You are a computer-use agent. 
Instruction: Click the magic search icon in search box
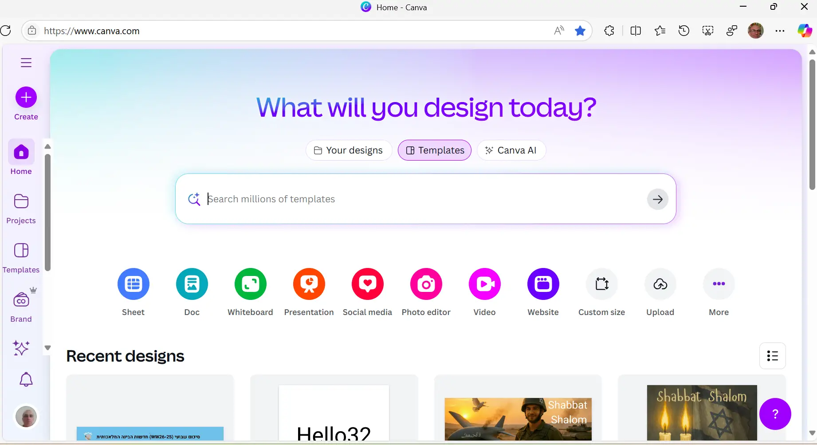[x=194, y=199]
